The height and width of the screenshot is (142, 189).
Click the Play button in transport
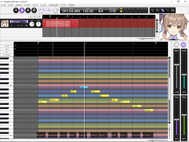pos(22,10)
